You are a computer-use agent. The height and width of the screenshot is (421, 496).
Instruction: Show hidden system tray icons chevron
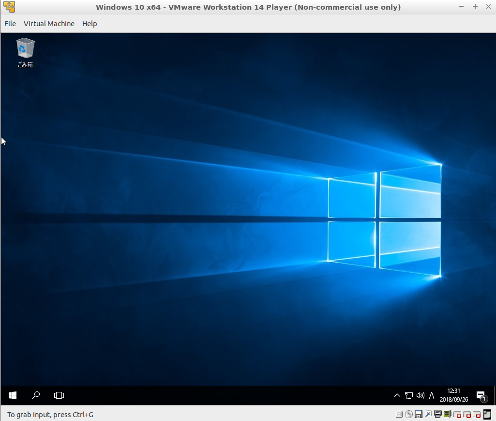[x=397, y=395]
